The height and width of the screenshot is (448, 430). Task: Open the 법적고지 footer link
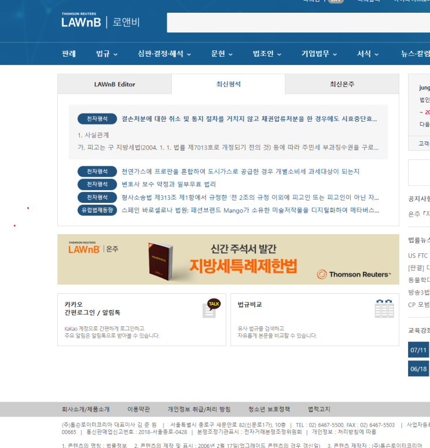coord(319,409)
